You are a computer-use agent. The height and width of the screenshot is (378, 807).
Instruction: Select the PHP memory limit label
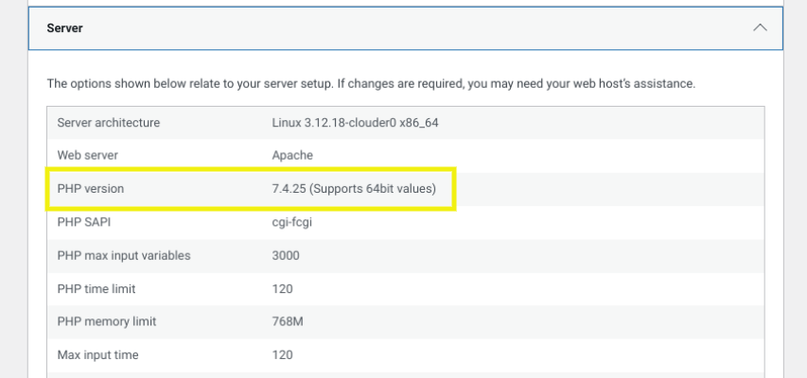(107, 321)
